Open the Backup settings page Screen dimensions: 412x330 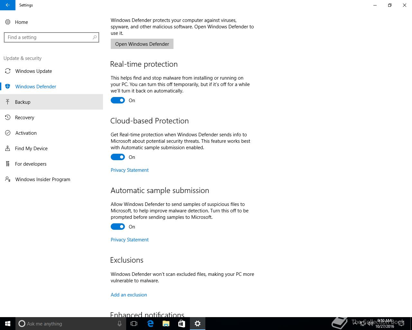point(51,102)
